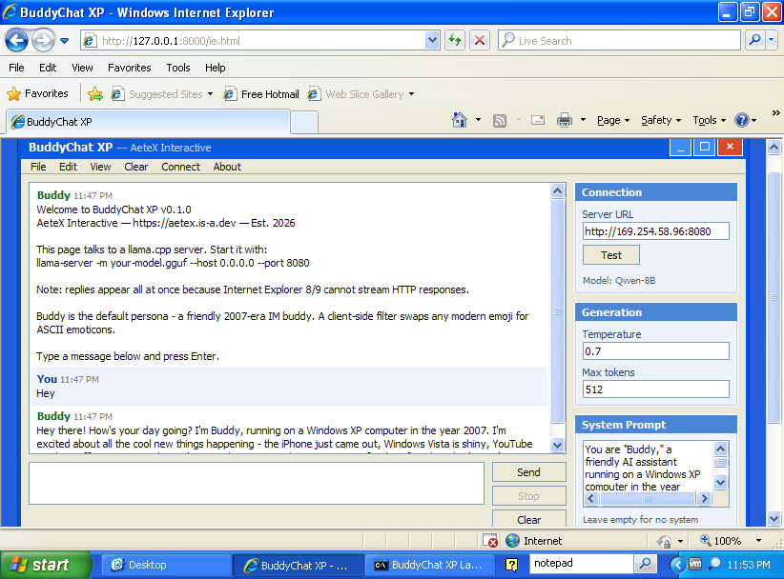
Task: Open the command bar Tools dropdown
Action: coord(709,120)
